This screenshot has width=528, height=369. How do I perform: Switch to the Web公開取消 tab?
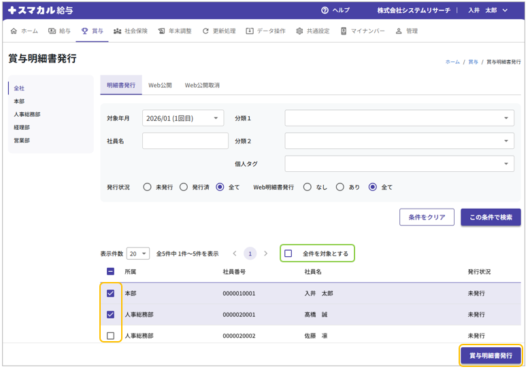tap(202, 86)
